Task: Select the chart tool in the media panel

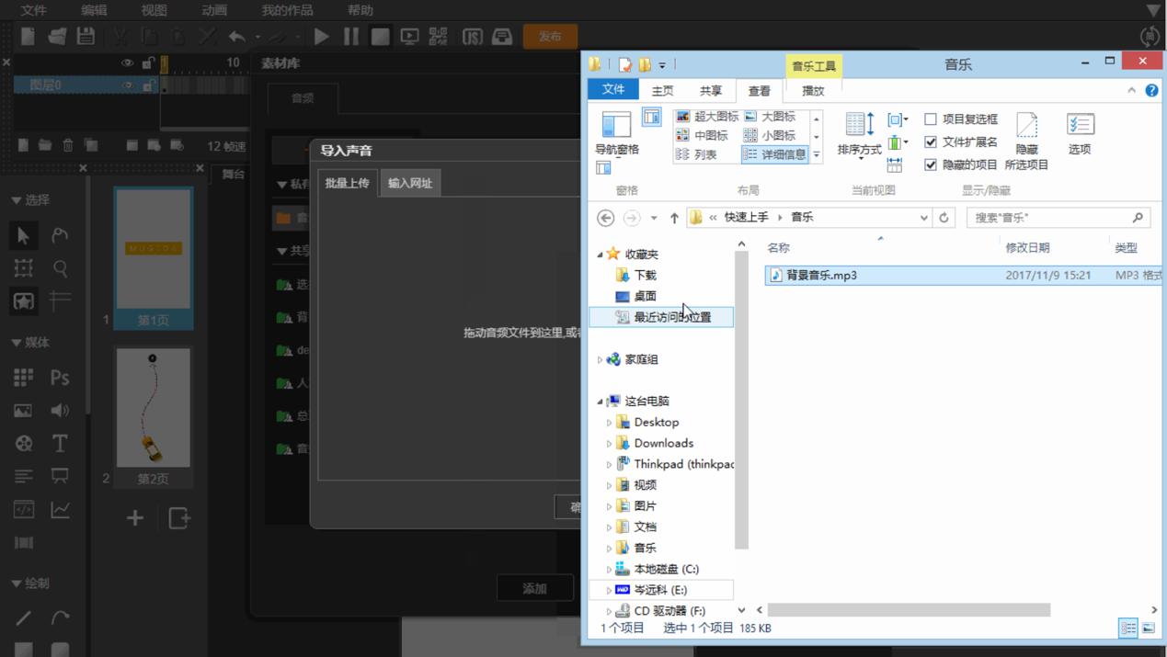Action: tap(60, 510)
